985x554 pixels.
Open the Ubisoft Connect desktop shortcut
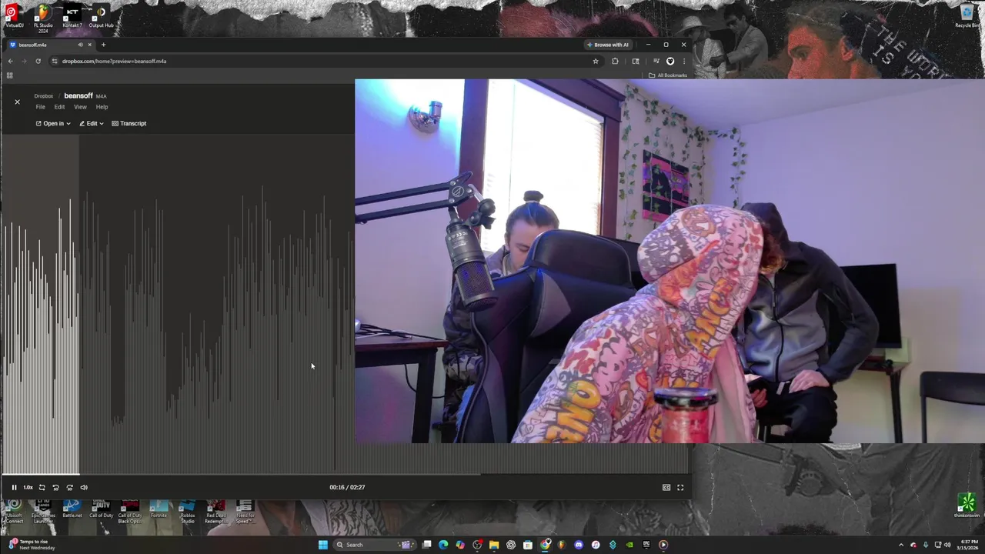pos(14,511)
